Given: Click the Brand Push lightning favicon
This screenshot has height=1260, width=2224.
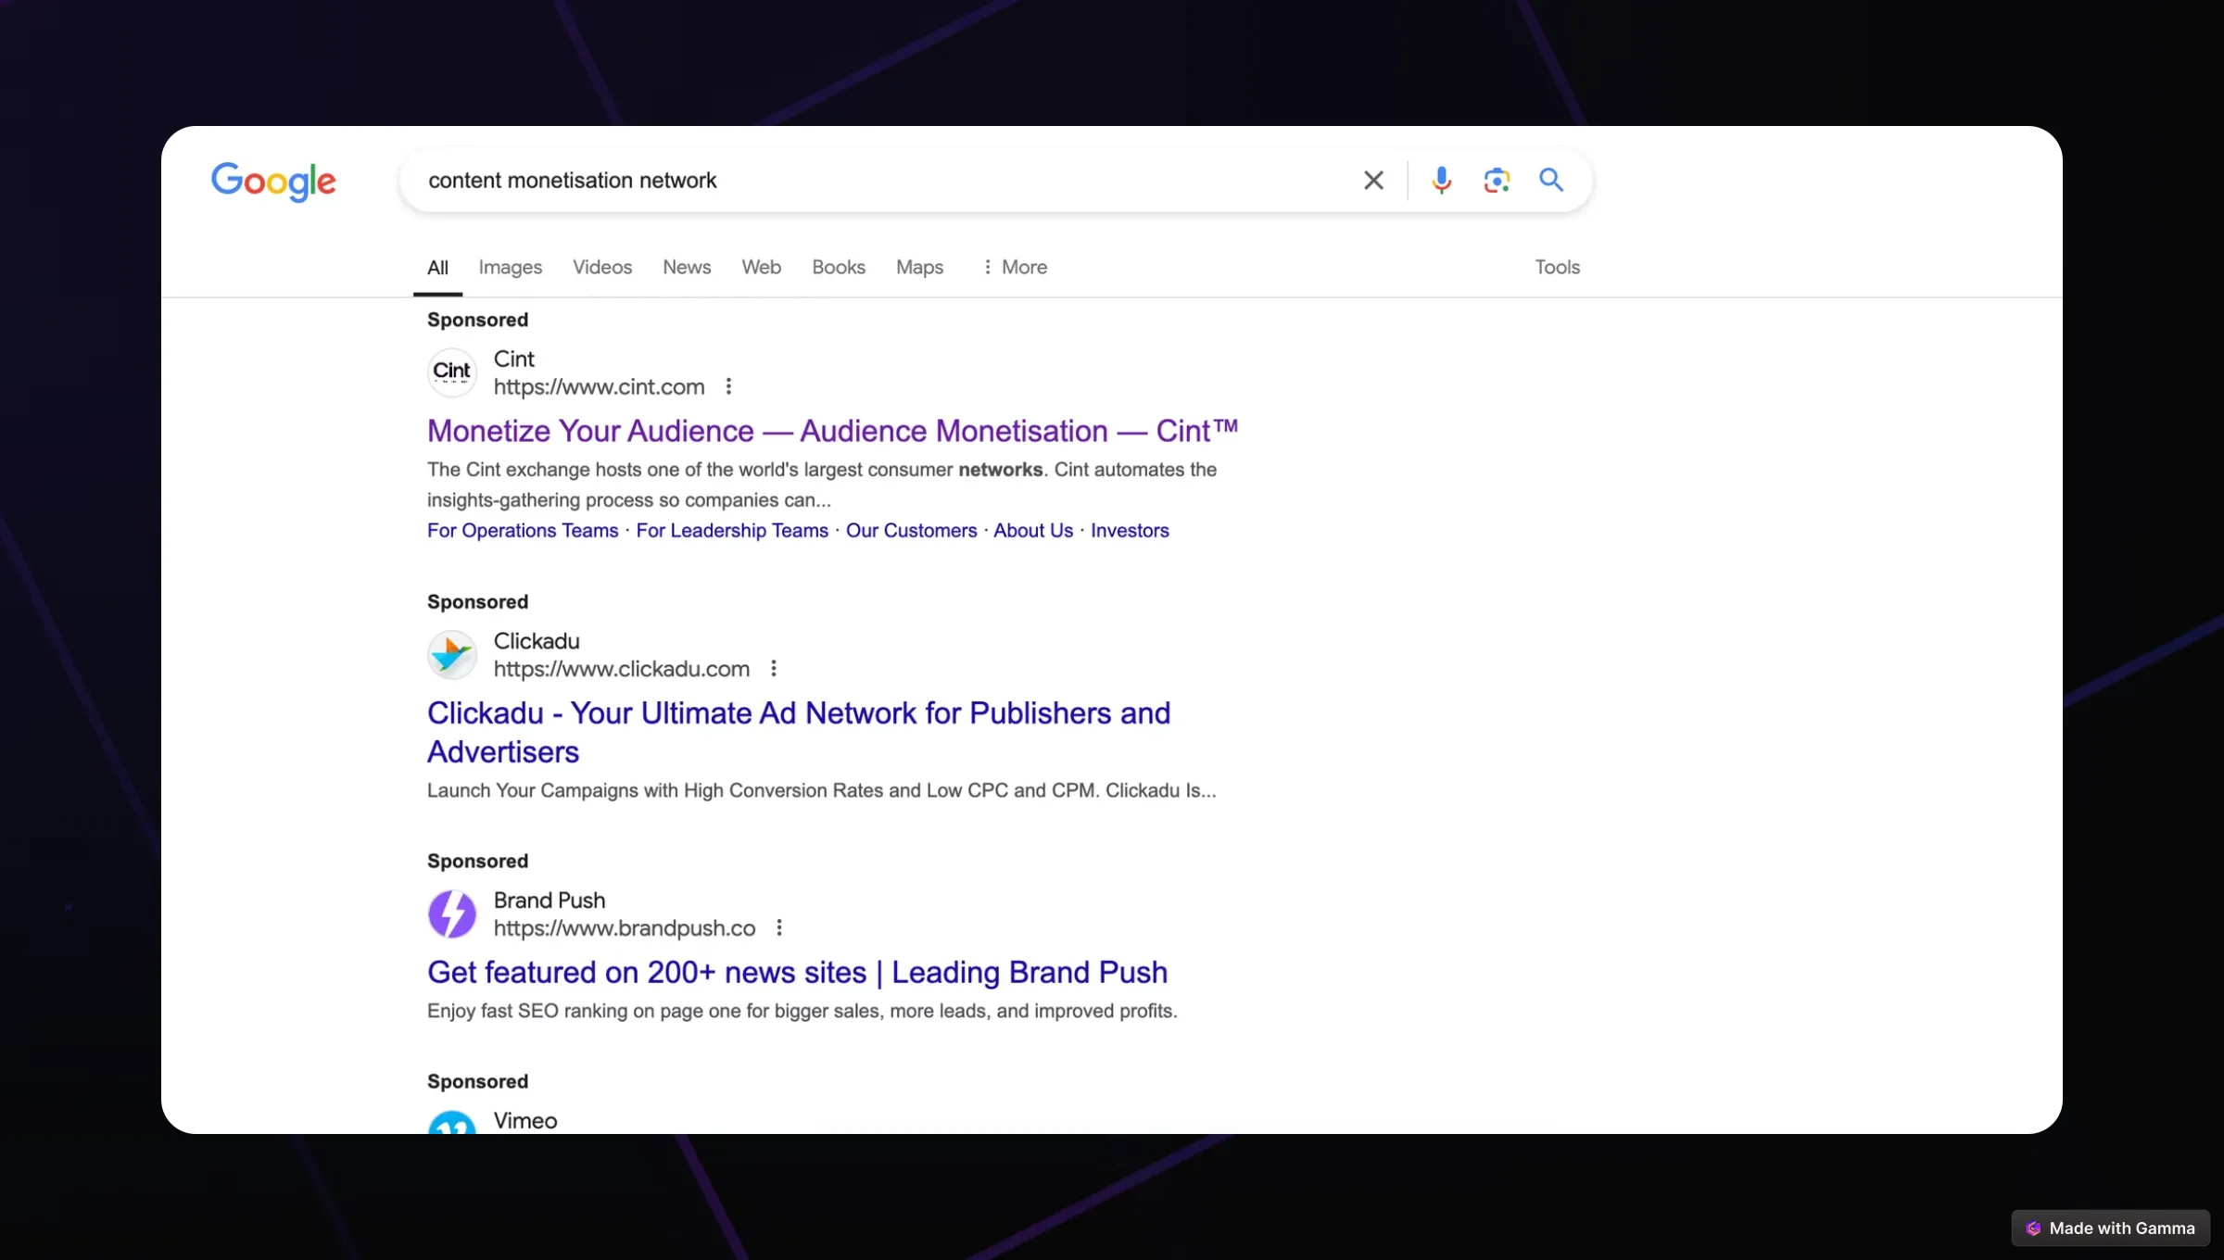Looking at the screenshot, I should [x=452, y=913].
